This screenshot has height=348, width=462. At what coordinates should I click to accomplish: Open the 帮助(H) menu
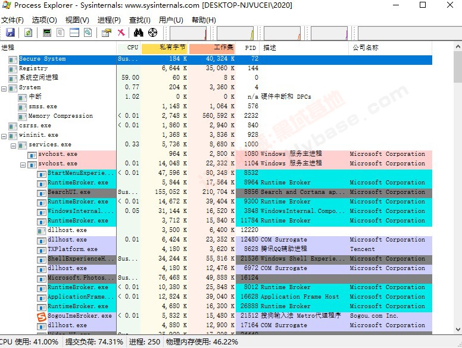[x=204, y=20]
